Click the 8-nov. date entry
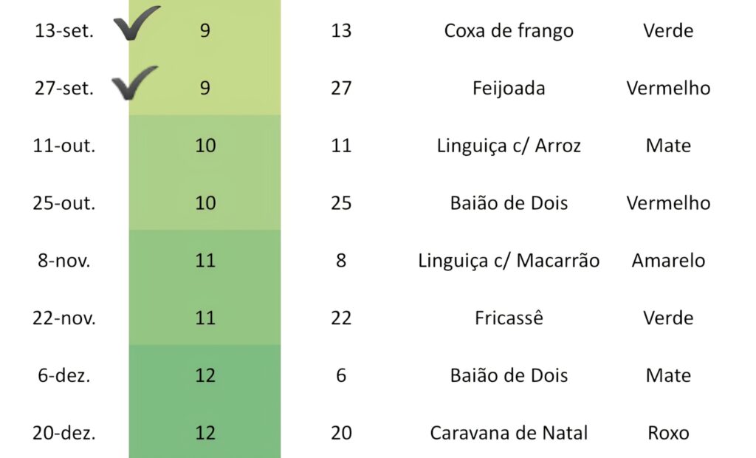 (x=63, y=261)
